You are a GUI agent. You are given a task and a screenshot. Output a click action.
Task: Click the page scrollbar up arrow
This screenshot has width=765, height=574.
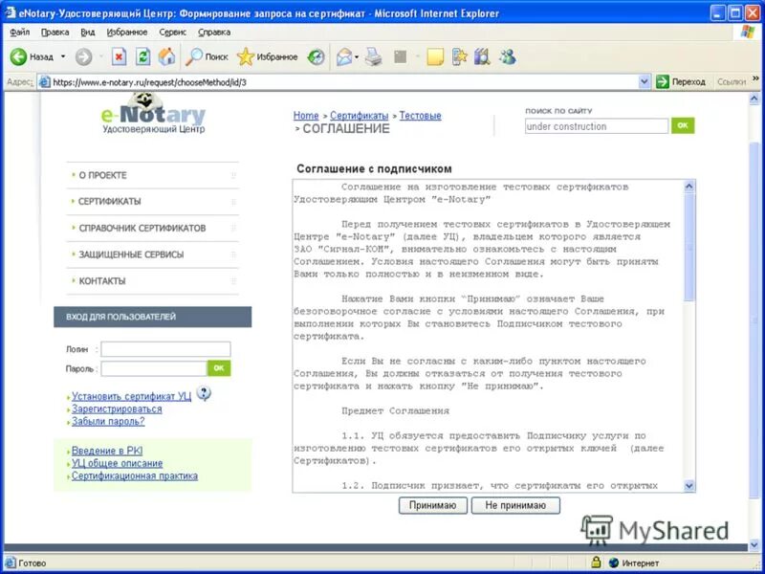[754, 99]
